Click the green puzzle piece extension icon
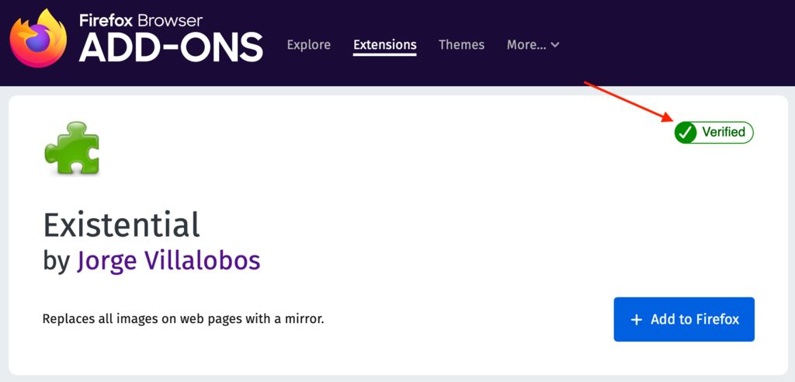Viewport: 795px width, 382px height. point(72,148)
